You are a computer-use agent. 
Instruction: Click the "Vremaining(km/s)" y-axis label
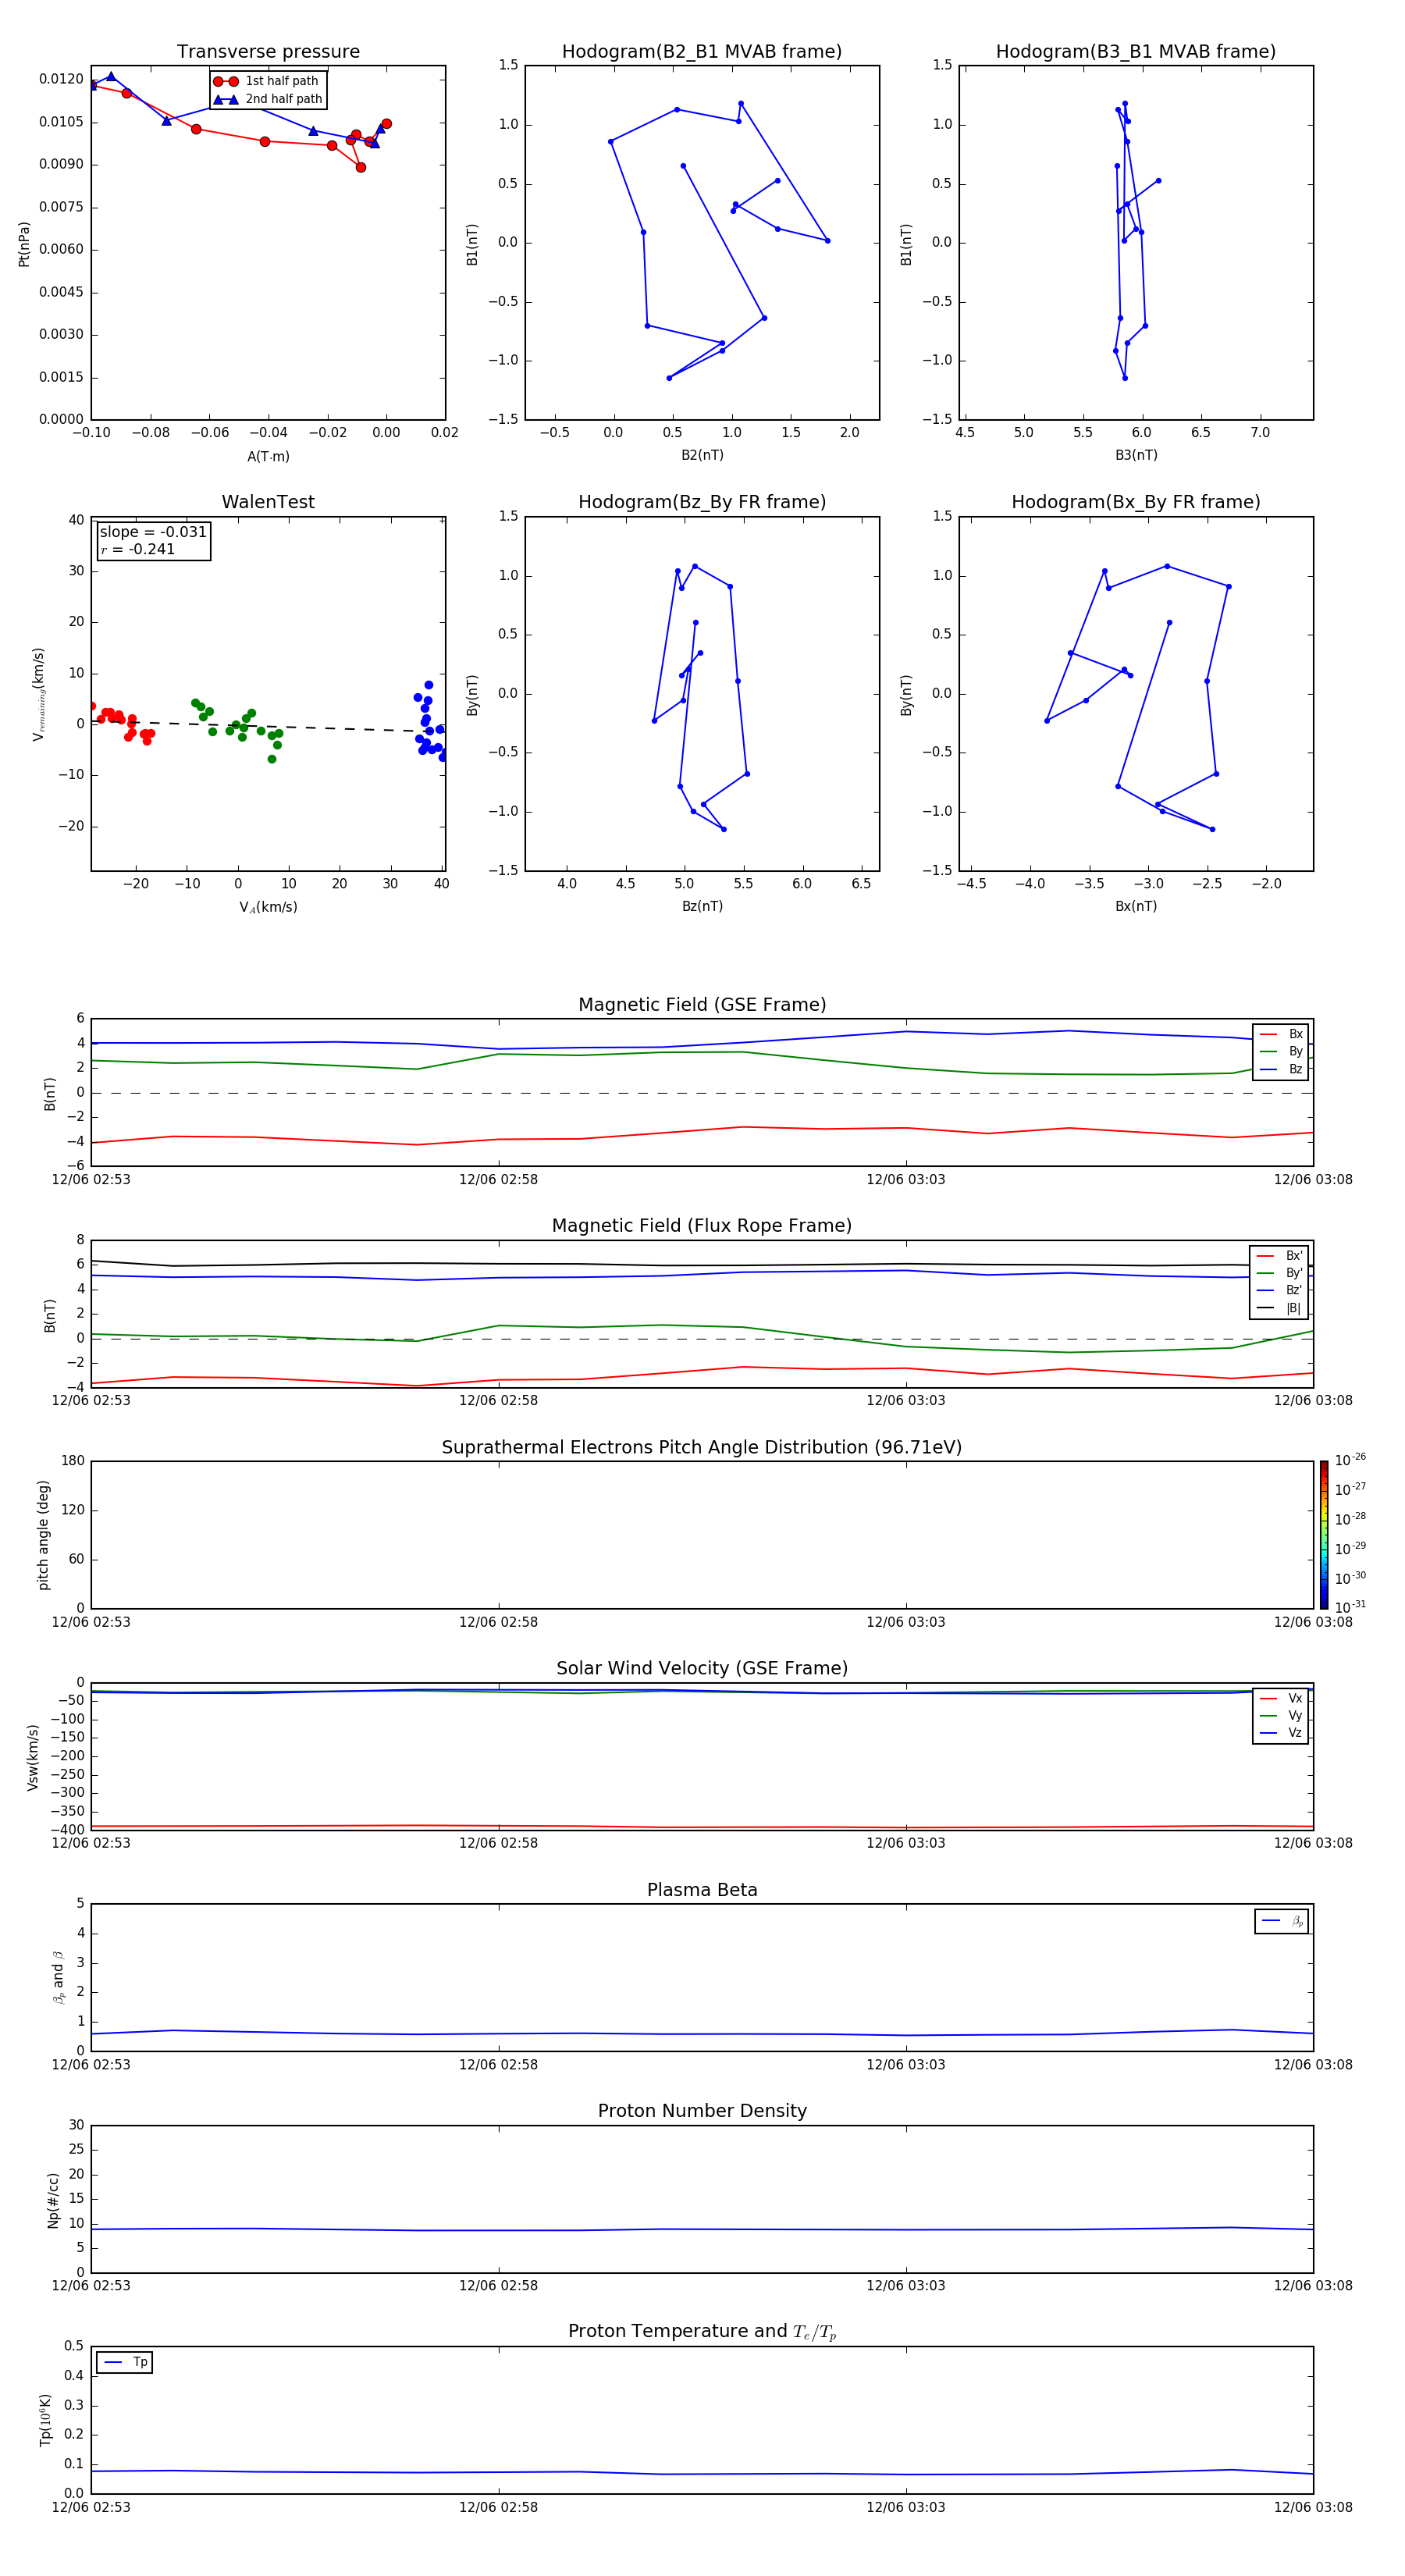38,694
